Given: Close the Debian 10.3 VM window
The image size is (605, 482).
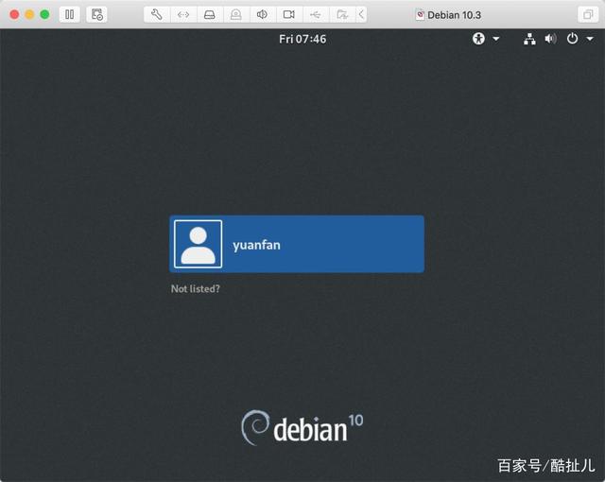Looking at the screenshot, I should point(14,15).
